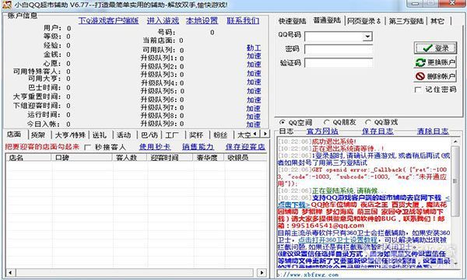Open the 官方网站 link

pos(322,131)
